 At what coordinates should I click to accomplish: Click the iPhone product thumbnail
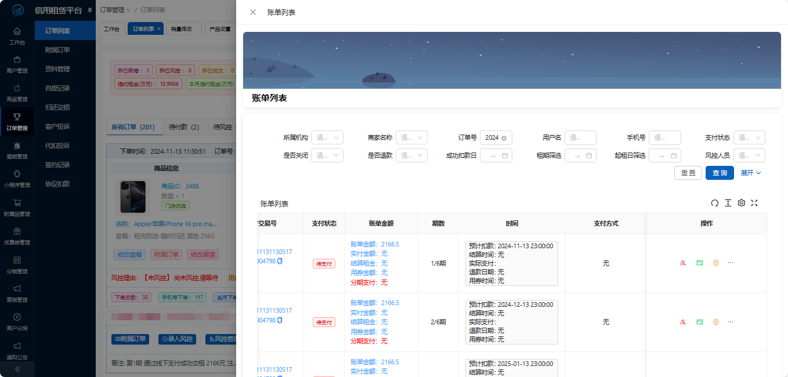pos(133,197)
